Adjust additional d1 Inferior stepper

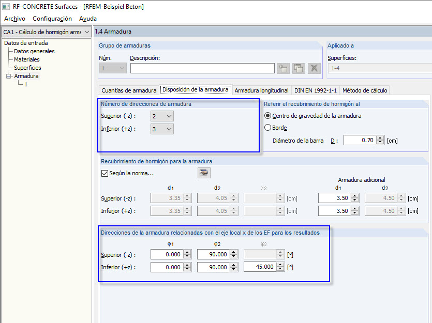355,211
